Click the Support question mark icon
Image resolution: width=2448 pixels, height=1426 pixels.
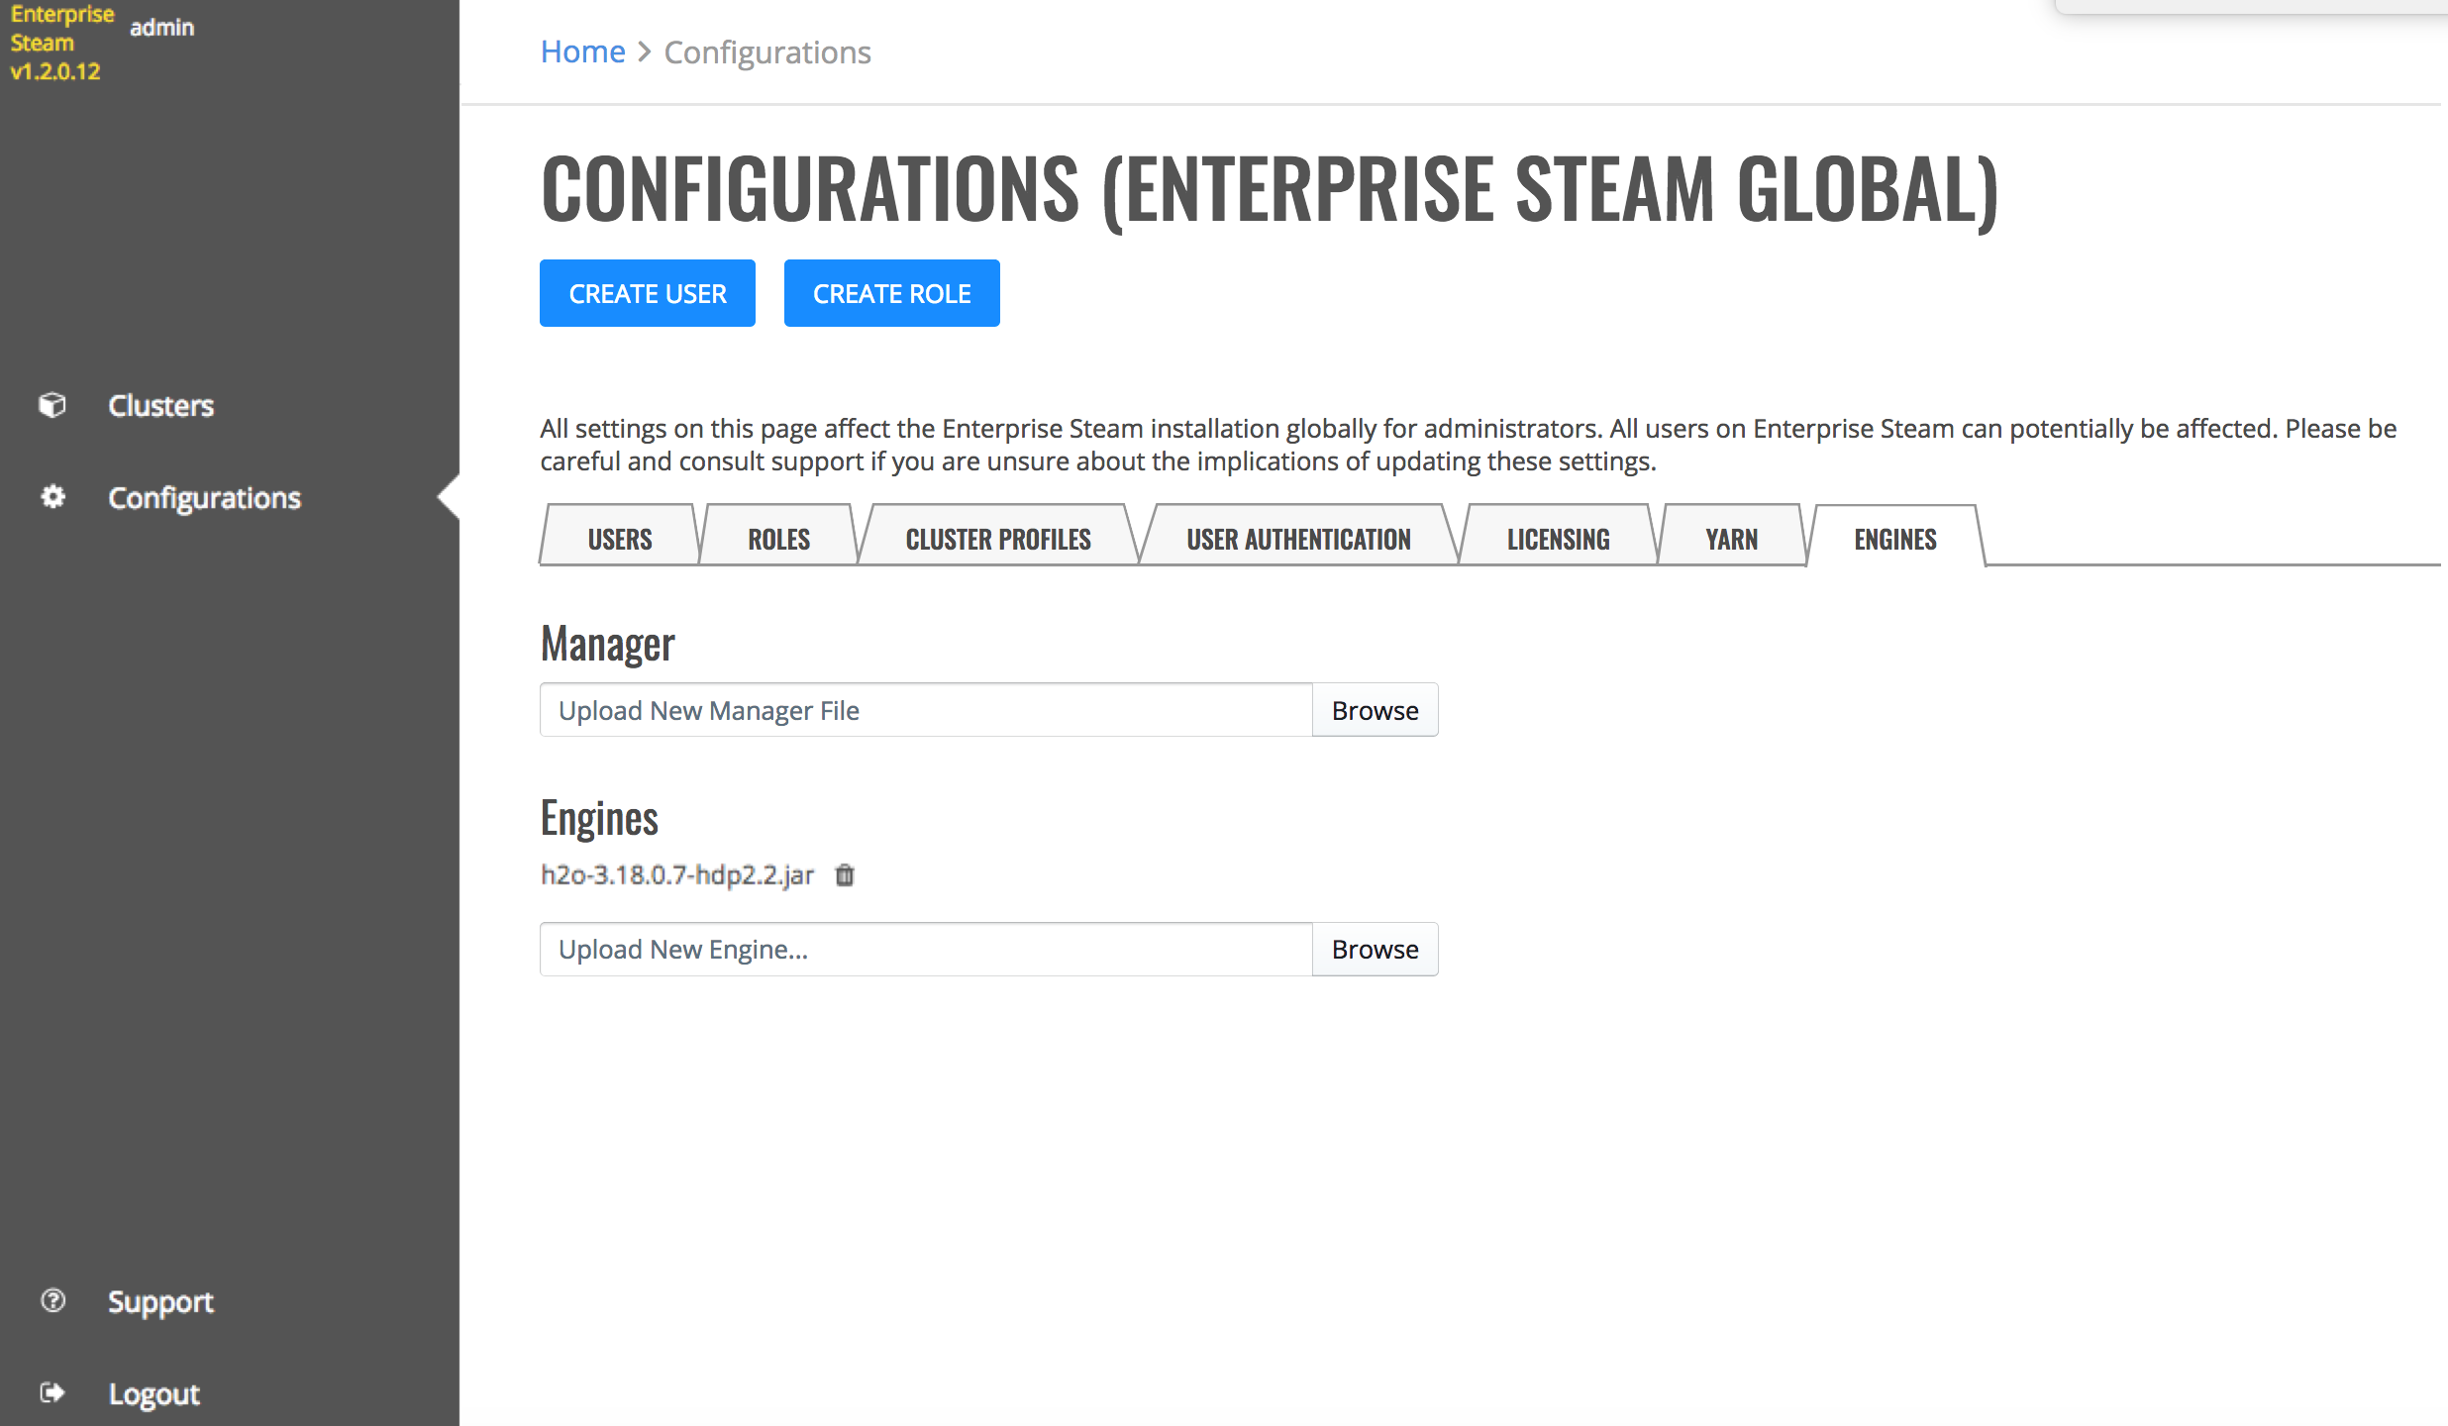pyautogui.click(x=52, y=1300)
